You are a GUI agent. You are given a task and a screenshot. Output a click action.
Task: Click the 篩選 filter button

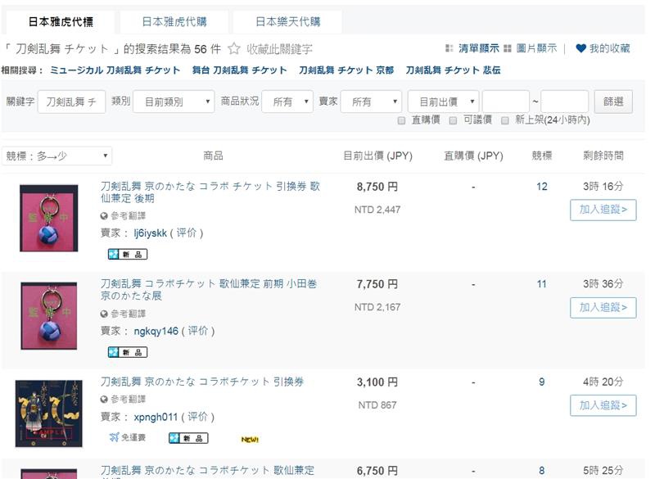coord(613,102)
